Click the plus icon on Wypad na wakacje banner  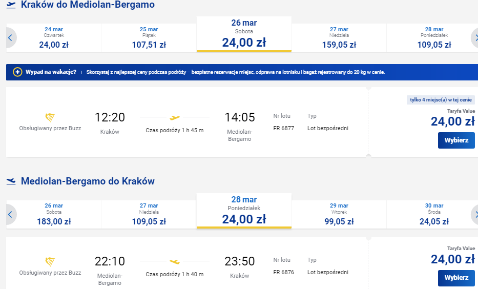pyautogui.click(x=17, y=72)
